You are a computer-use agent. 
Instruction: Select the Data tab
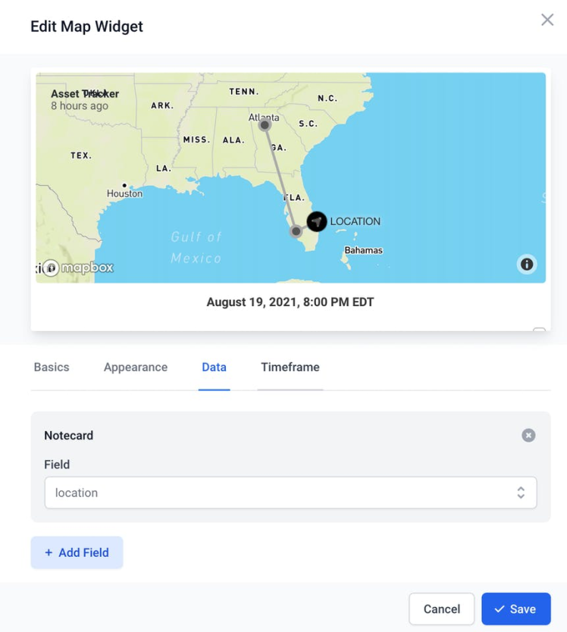(214, 367)
